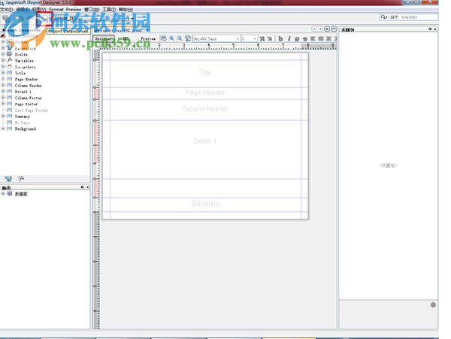
Task: Select the Last Page Footer tree item
Action: [32, 110]
